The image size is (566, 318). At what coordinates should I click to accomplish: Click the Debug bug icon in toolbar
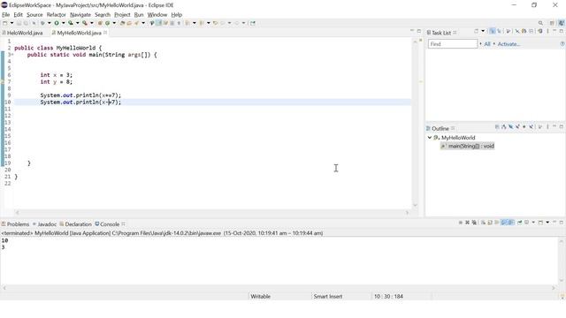pos(42,23)
